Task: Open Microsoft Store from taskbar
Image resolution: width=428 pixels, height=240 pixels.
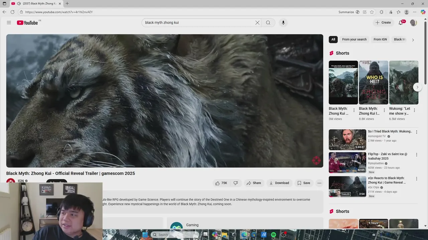Action: click(254, 235)
